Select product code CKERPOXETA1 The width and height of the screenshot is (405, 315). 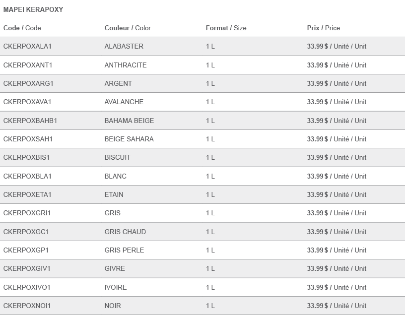click(27, 194)
